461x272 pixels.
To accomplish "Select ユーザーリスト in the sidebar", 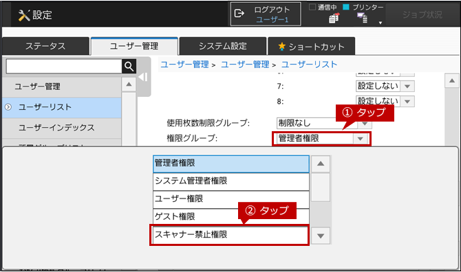I will pyautogui.click(x=62, y=107).
